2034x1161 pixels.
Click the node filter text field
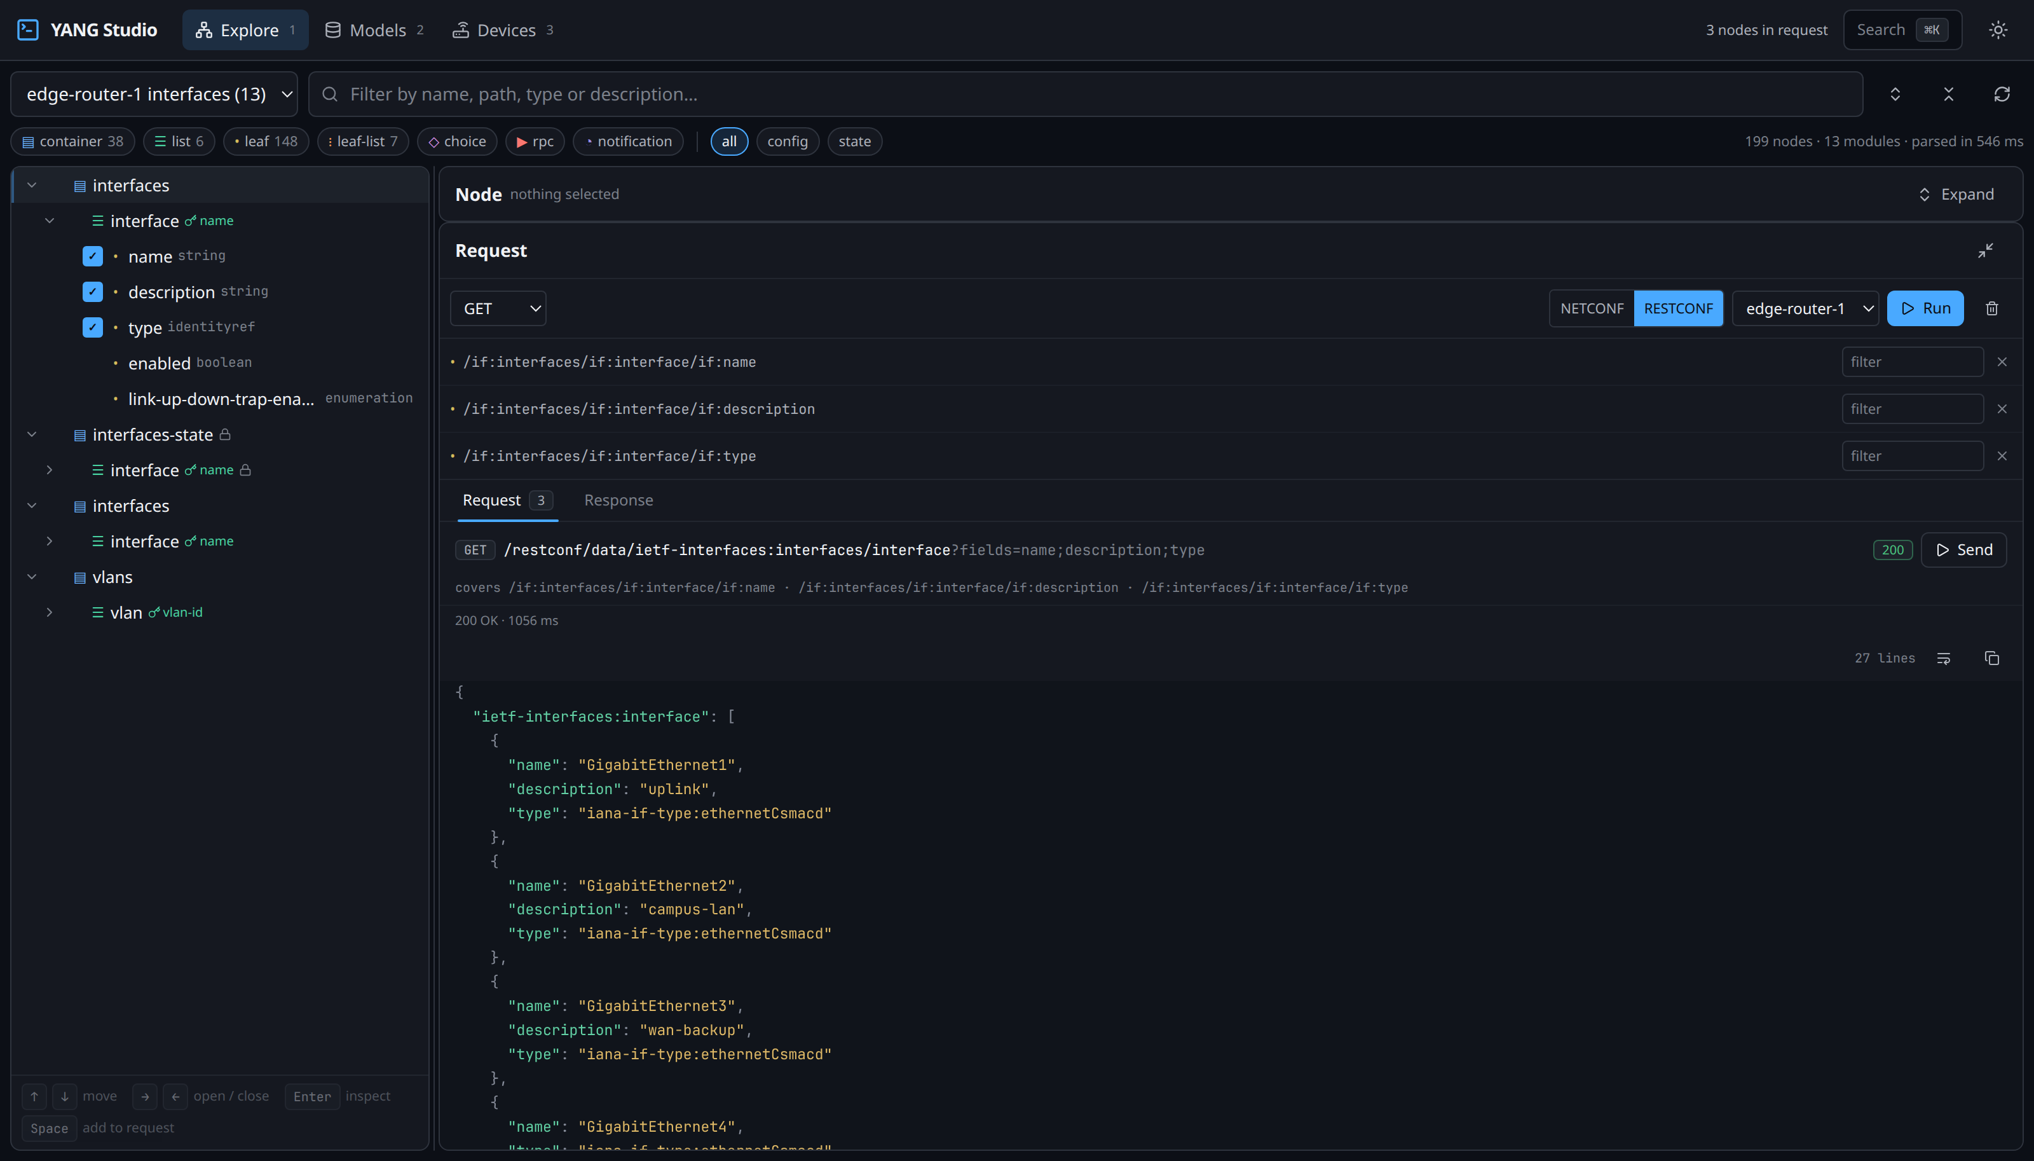tap(1086, 94)
